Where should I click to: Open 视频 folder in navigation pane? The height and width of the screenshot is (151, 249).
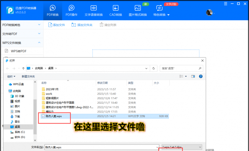[x=15, y=101]
